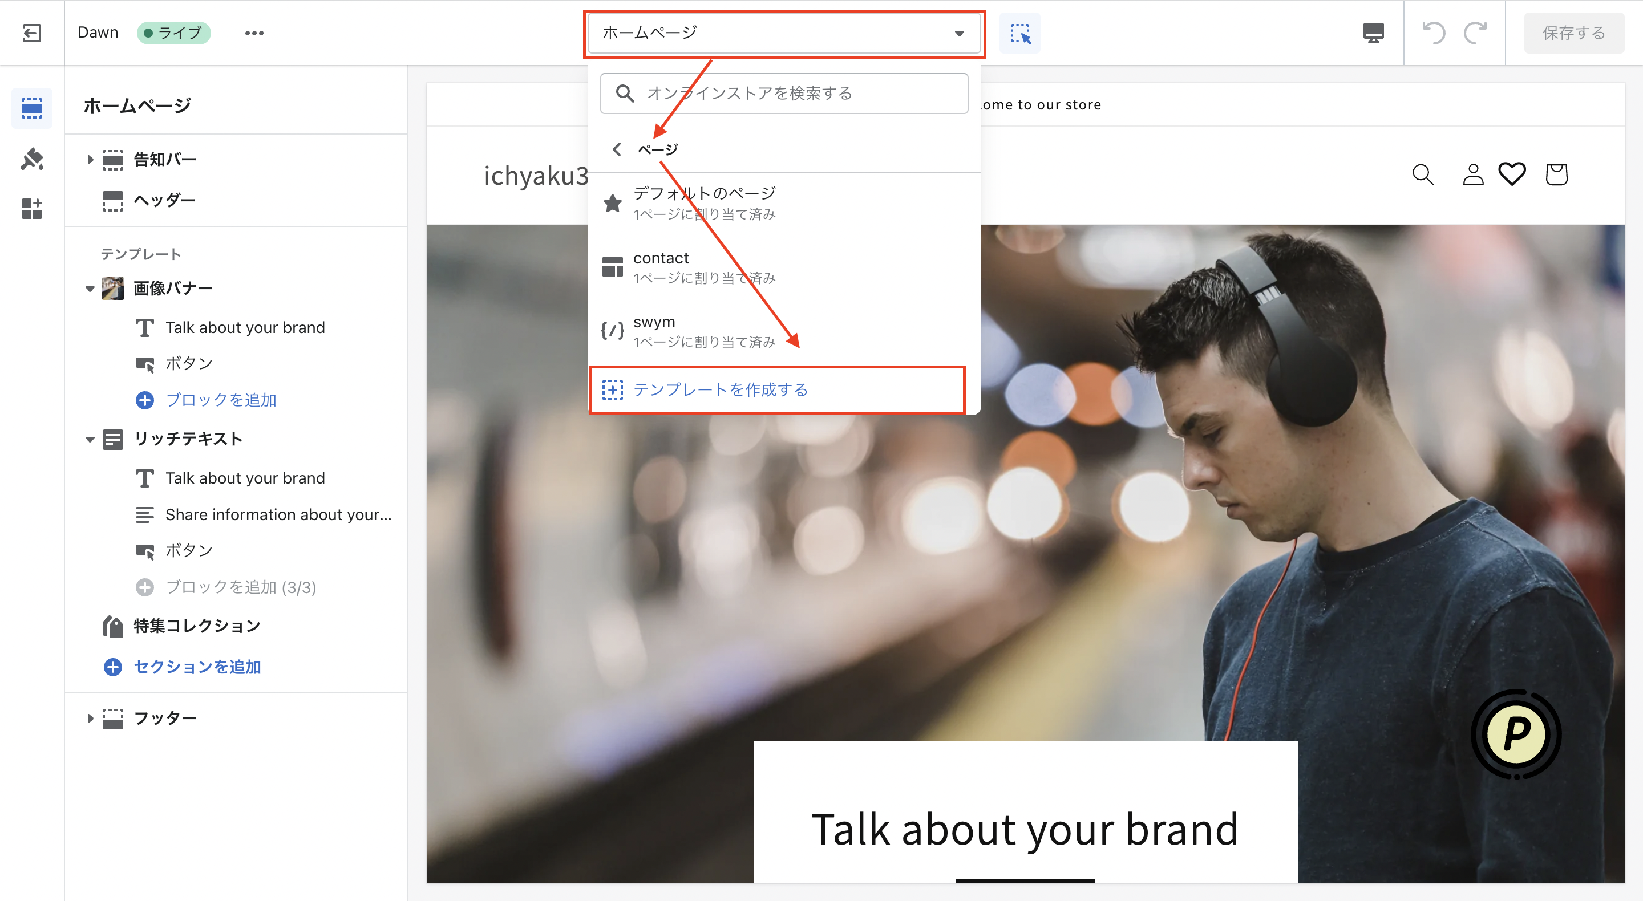Collapse the 画像バナー section

click(90, 288)
